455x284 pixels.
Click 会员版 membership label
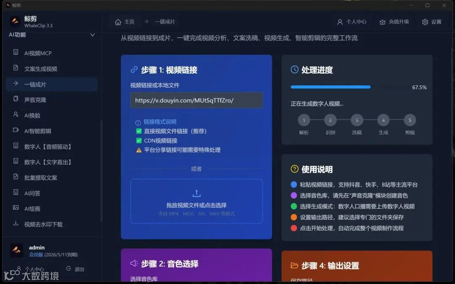[36, 255]
